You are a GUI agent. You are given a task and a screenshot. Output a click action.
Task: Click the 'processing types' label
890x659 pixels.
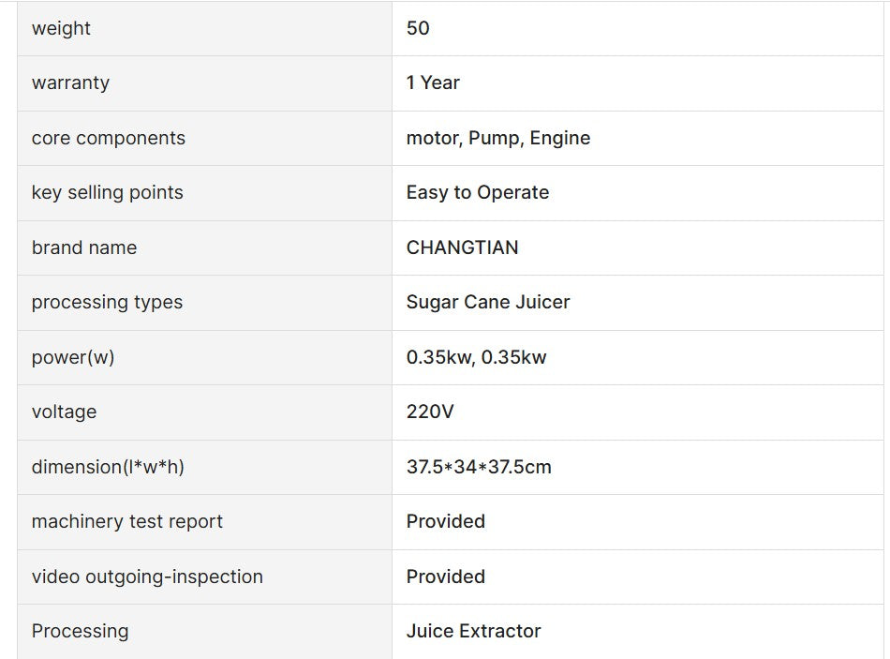107,302
